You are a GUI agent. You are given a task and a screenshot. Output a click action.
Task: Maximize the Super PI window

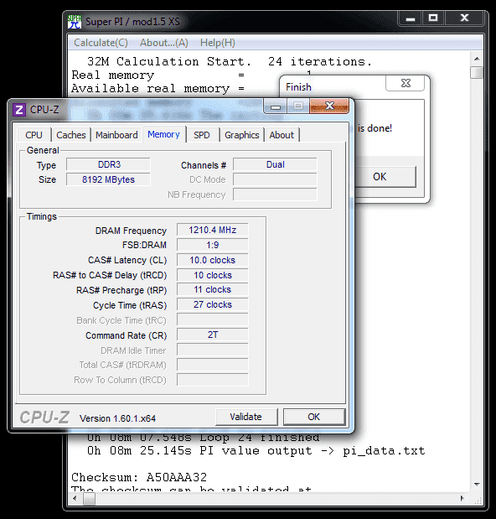[x=433, y=18]
